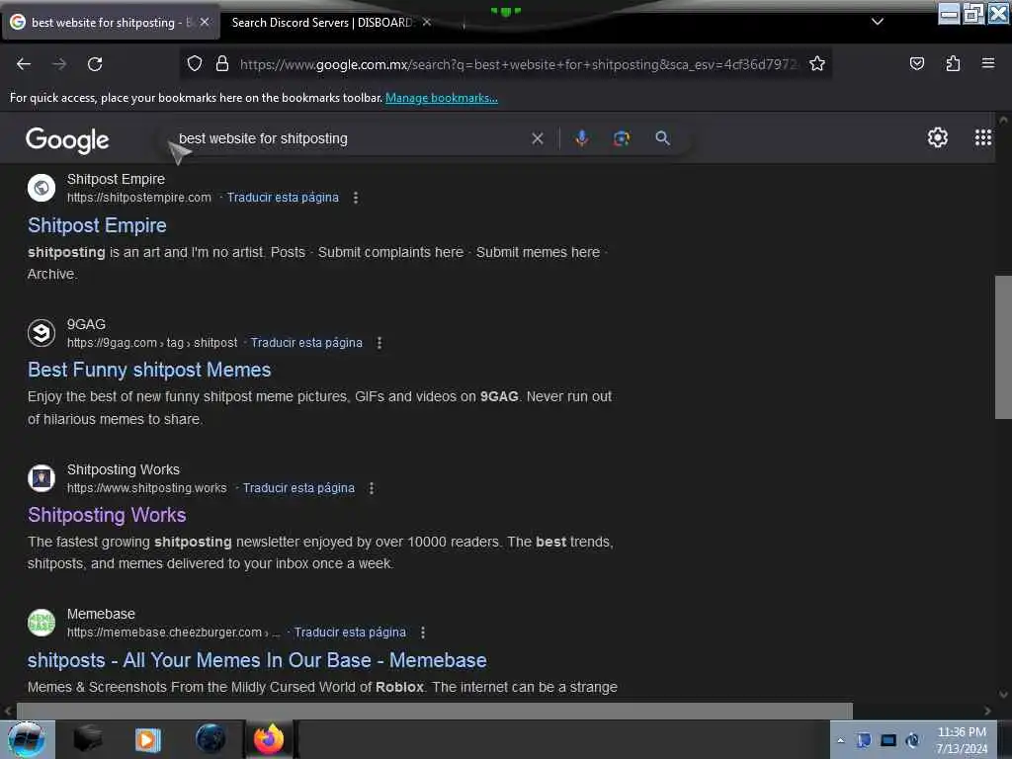Translate the 9GAG page

(x=306, y=343)
